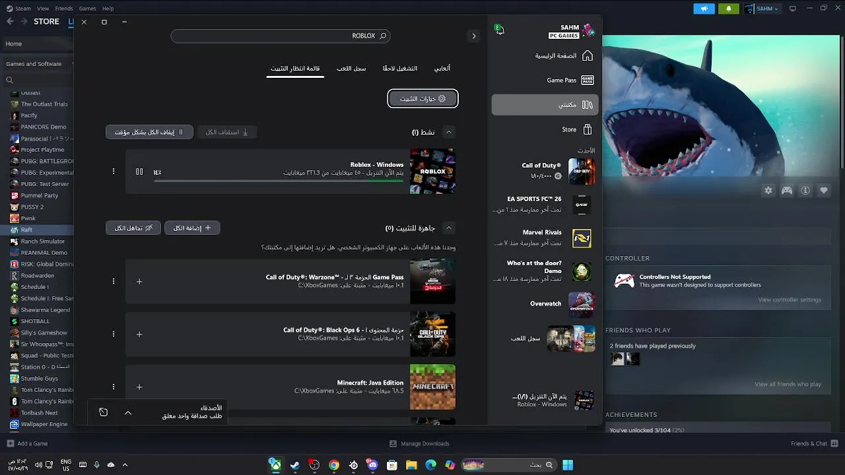The width and height of the screenshot is (845, 475).
Task: Open the Minecraft: Java Edition thumbnail
Action: (x=432, y=387)
